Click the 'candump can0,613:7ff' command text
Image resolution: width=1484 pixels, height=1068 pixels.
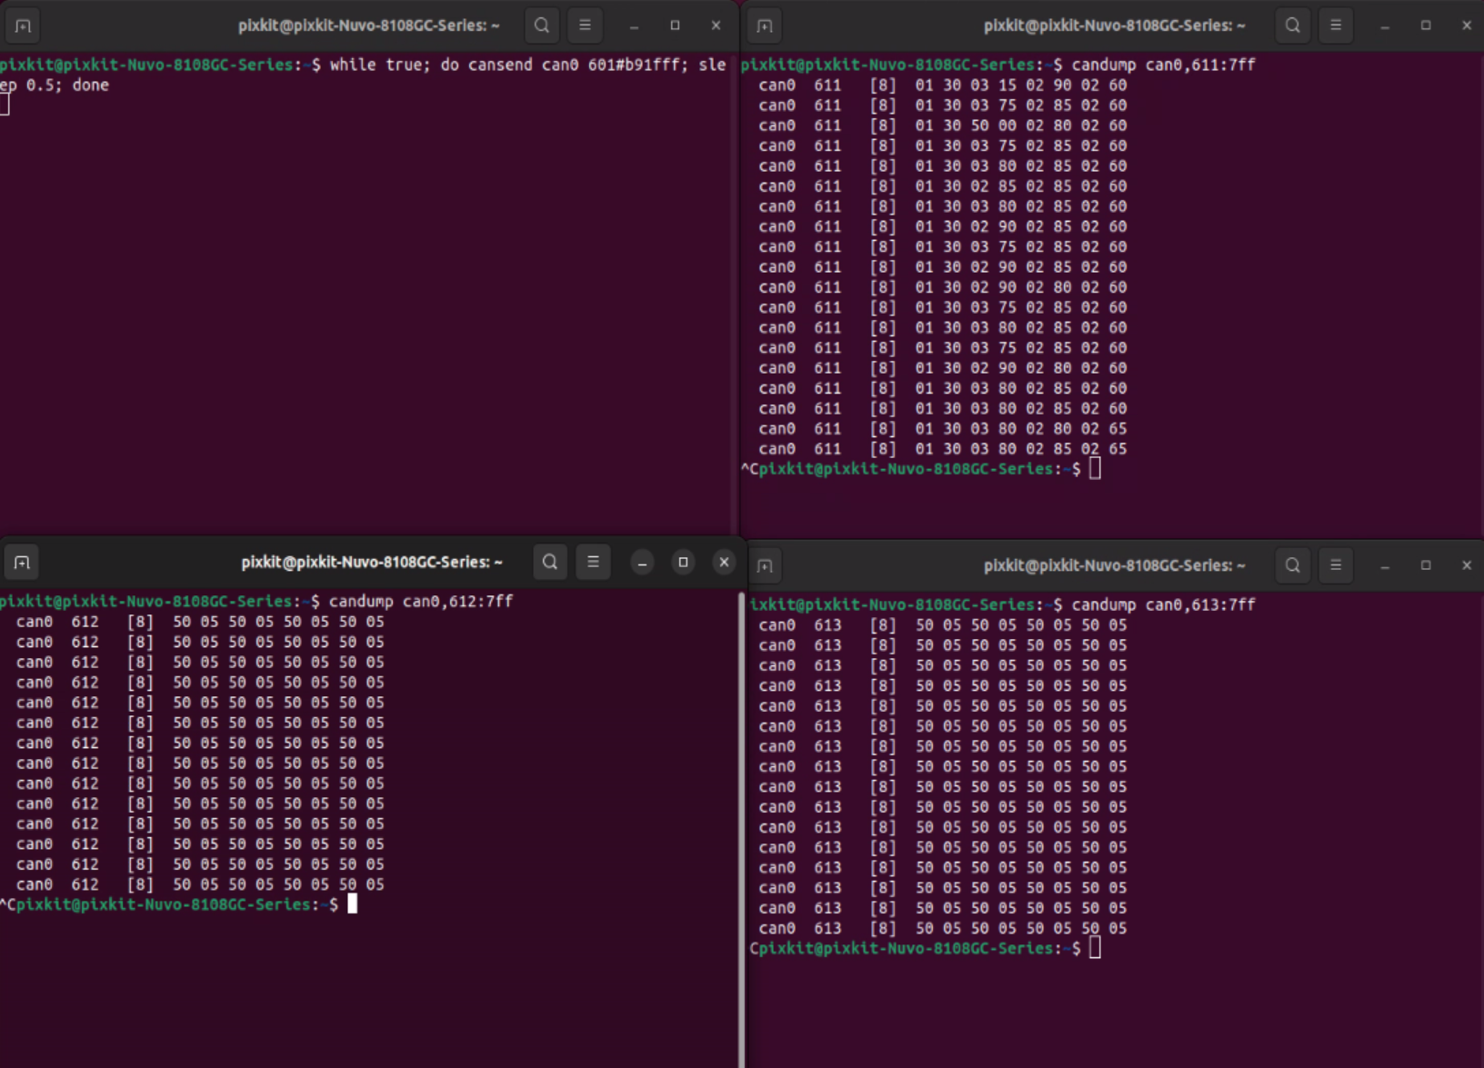1163,604
